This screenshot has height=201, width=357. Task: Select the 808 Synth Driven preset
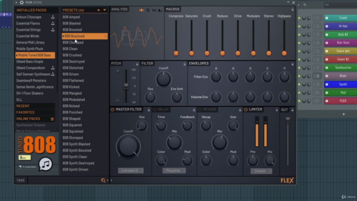[75, 170]
